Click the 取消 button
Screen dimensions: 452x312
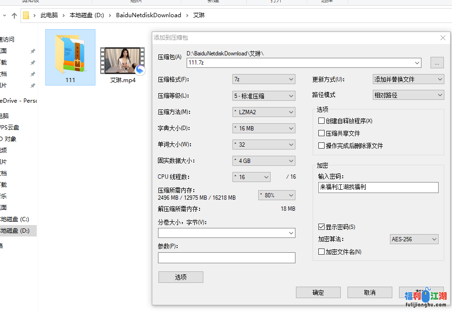point(369,292)
